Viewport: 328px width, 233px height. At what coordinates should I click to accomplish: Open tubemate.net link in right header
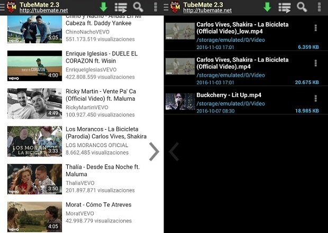(207, 11)
